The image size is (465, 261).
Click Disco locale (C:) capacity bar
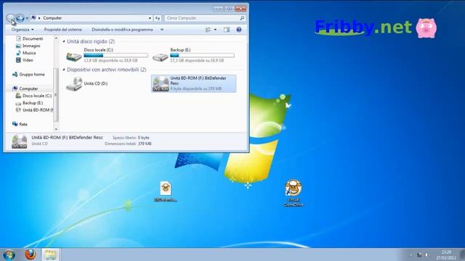coord(116,55)
